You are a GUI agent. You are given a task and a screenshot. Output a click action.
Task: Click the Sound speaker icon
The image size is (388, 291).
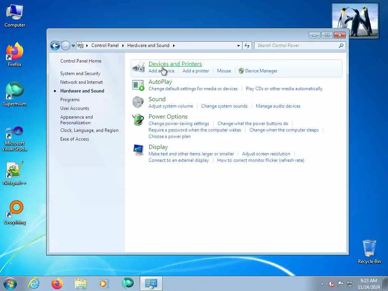click(x=138, y=102)
